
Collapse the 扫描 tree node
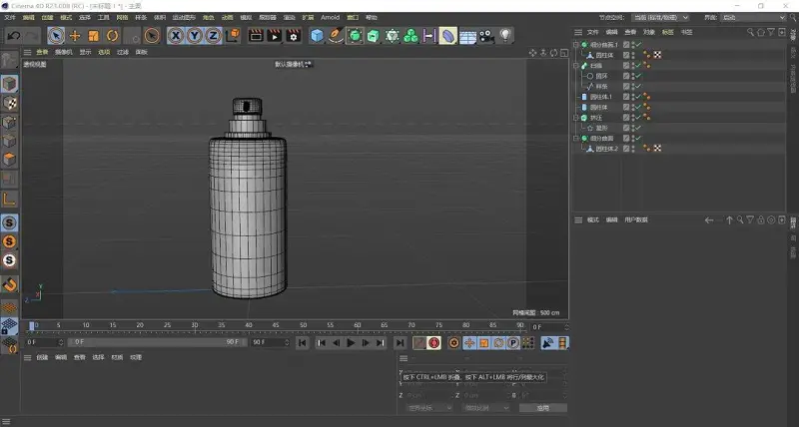point(576,66)
